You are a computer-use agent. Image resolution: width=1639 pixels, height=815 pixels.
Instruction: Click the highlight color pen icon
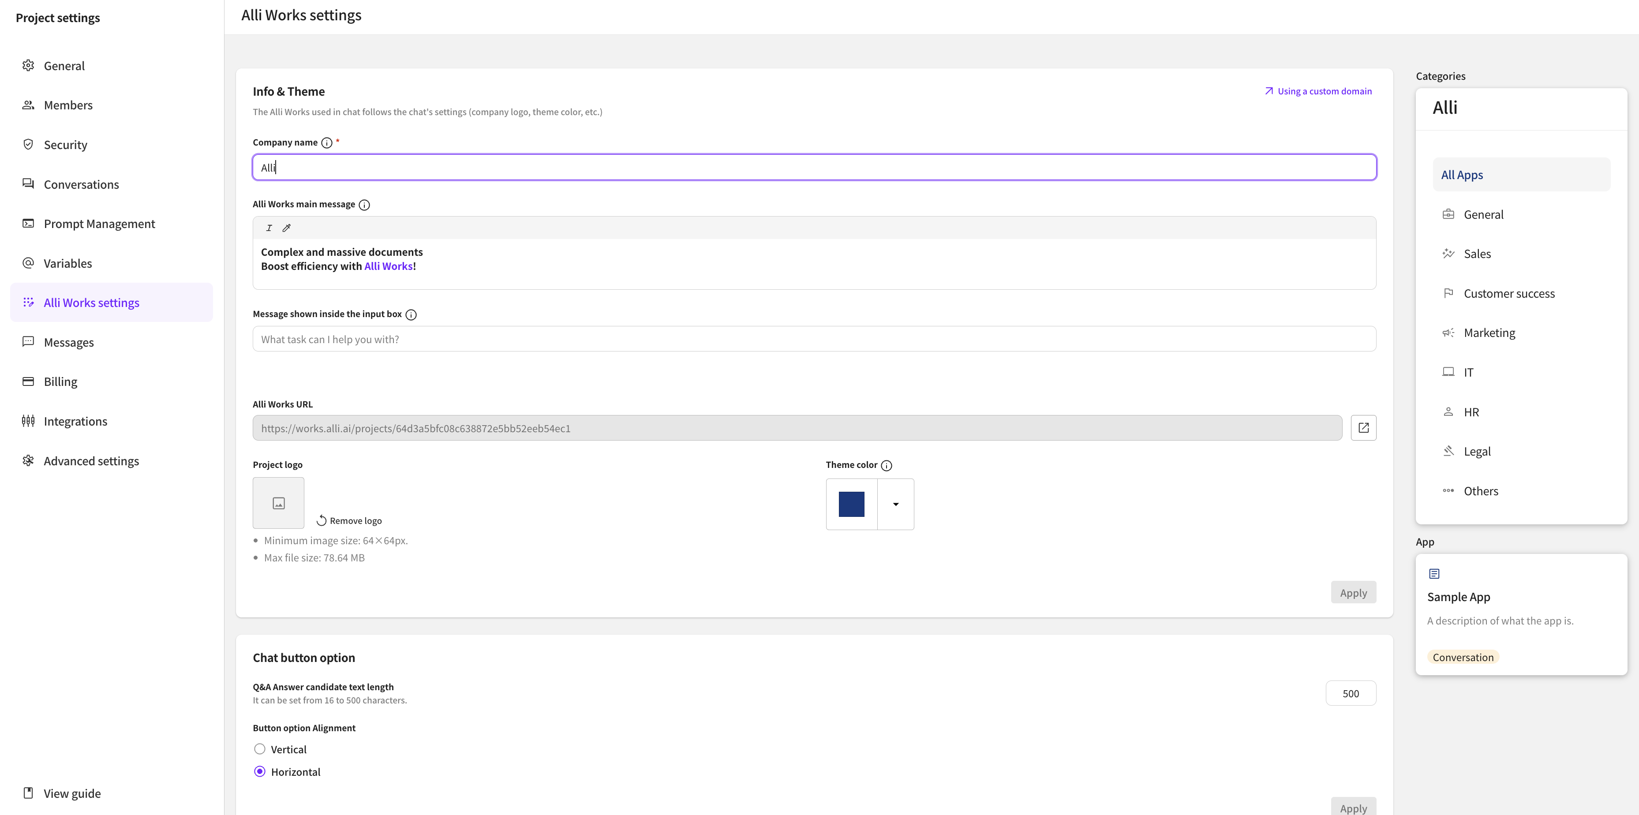pos(286,228)
